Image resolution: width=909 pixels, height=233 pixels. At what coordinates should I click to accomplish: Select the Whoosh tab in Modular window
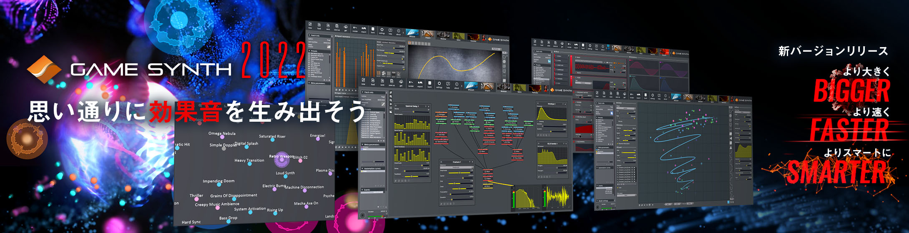point(471,85)
